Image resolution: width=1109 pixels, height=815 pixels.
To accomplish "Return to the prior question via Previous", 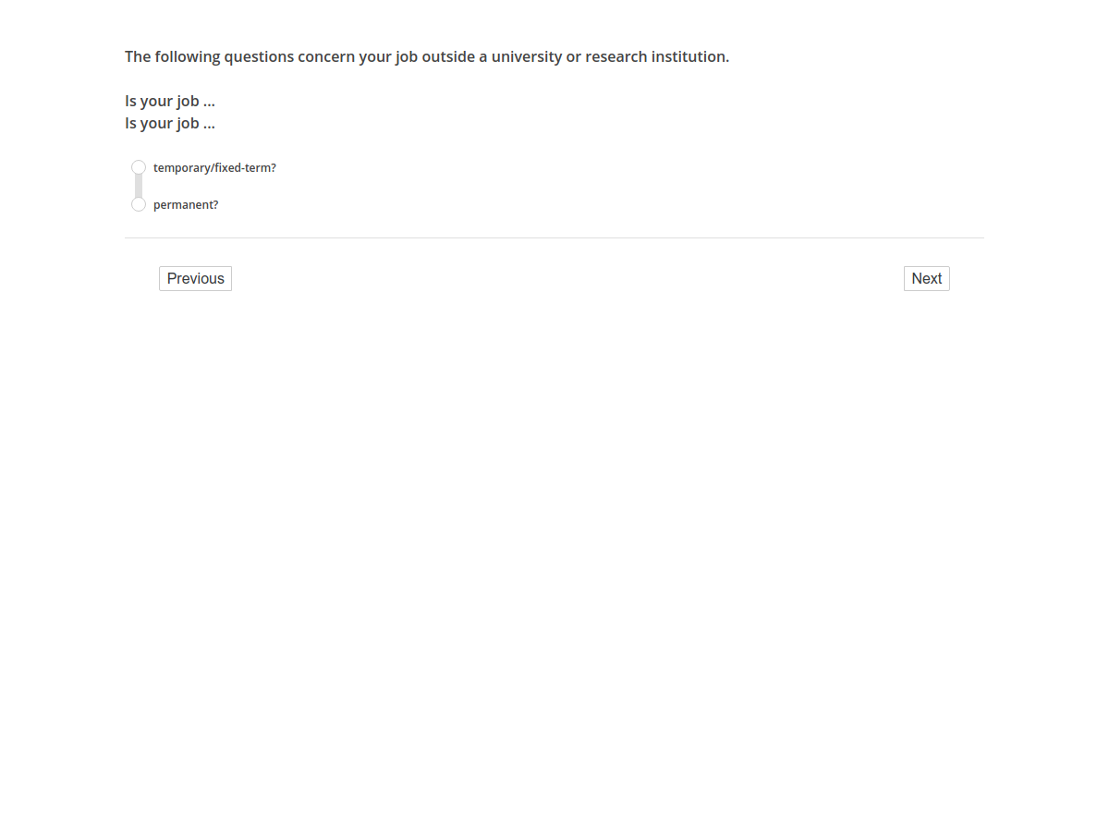I will 195,279.
